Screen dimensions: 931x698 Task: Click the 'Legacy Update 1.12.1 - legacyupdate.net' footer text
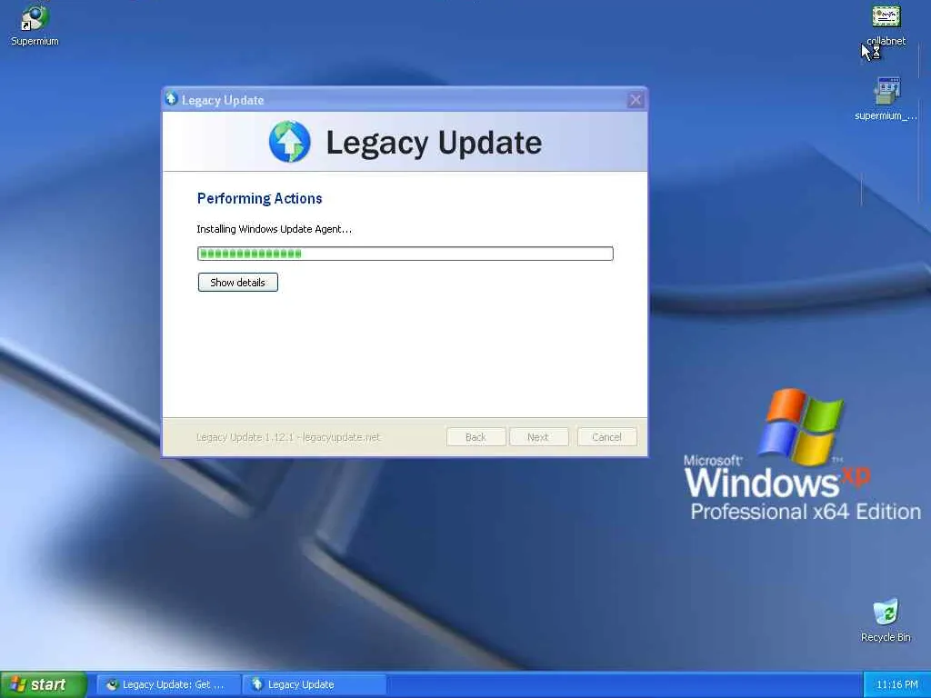288,437
